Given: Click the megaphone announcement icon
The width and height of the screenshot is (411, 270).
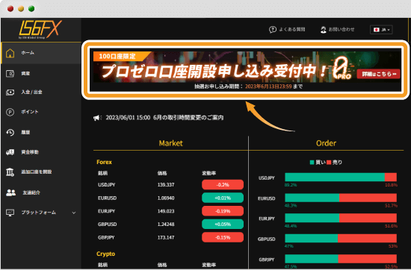Looking at the screenshot, I should pos(97,118).
